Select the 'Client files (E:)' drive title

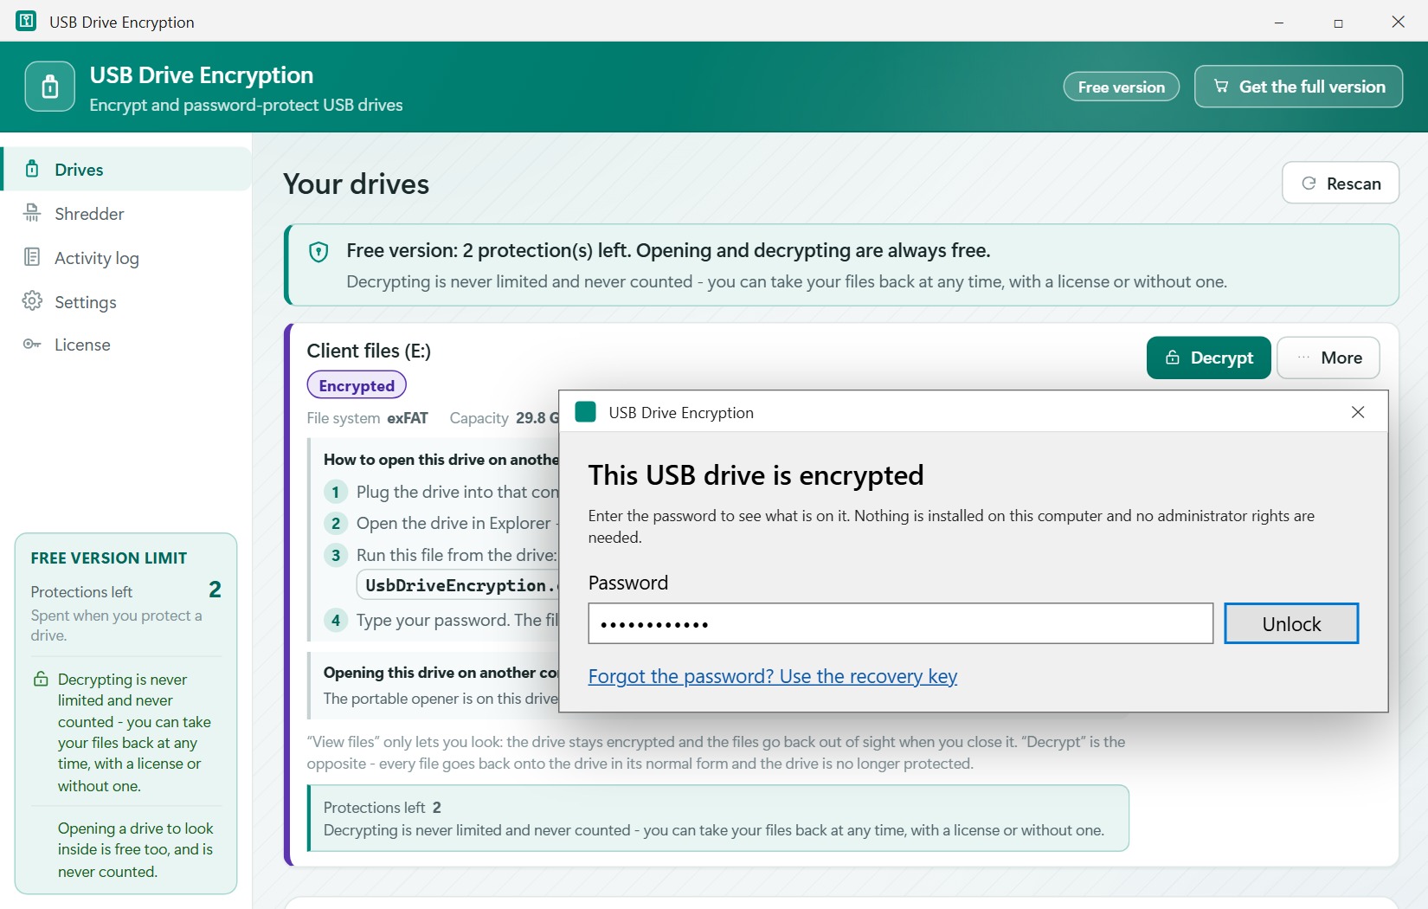click(x=369, y=351)
